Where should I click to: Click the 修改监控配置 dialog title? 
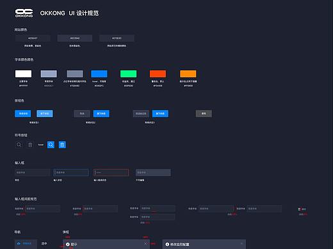[x=179, y=245]
